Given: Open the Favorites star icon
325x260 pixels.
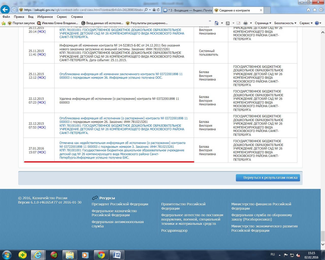Looking at the screenshot, I should click(315, 10).
